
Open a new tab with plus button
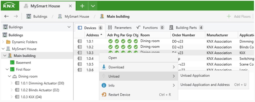pos(82,6)
